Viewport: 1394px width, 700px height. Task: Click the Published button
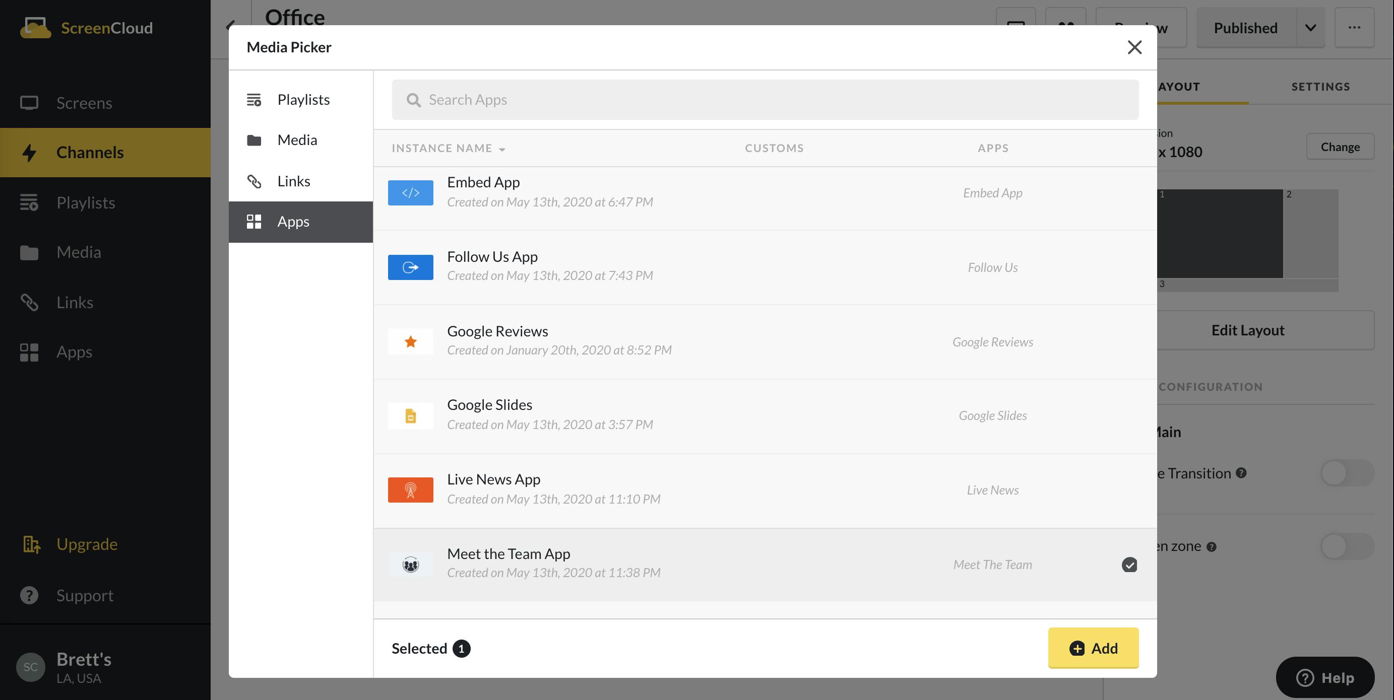pos(1246,28)
